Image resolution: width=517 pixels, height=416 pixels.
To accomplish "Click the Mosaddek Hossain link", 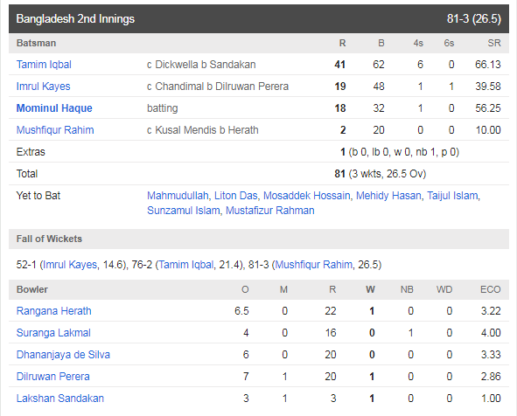I will click(x=307, y=196).
